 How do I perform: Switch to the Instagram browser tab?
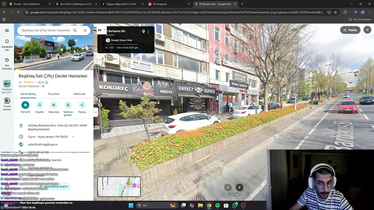click(x=169, y=4)
